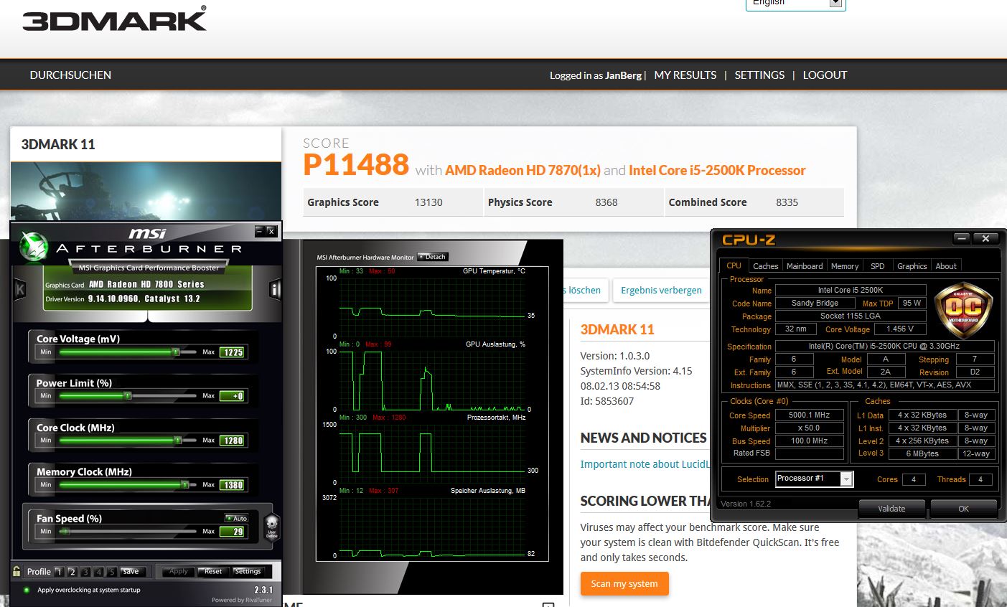Click the Intel Core i5-2500K Processor link
The width and height of the screenshot is (1007, 607).
tap(717, 170)
